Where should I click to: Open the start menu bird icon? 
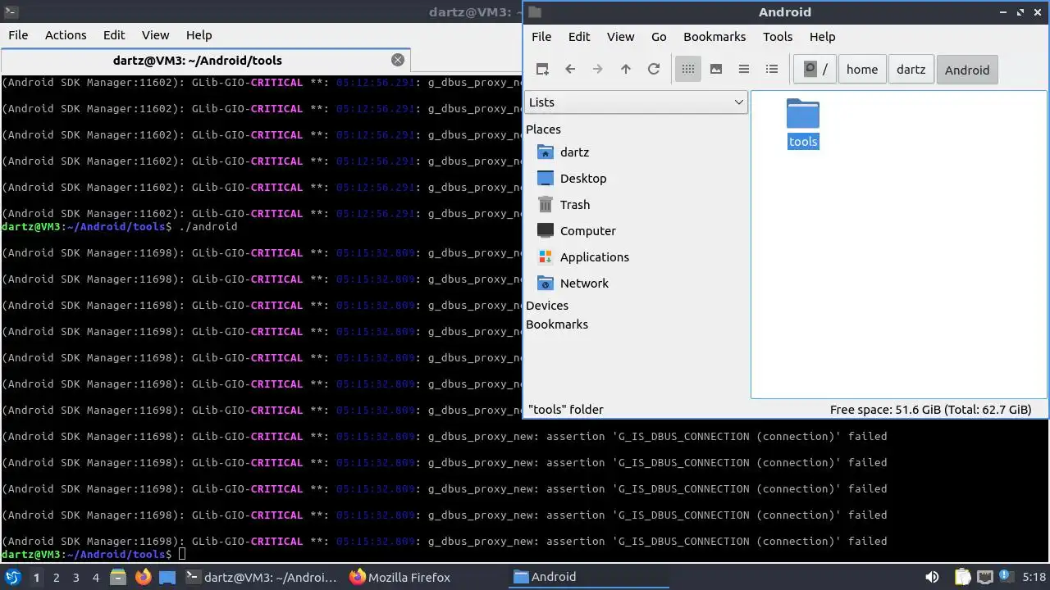pyautogui.click(x=13, y=577)
